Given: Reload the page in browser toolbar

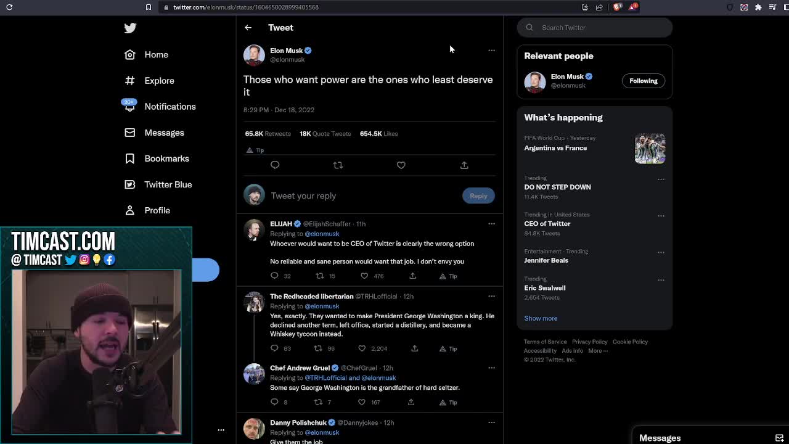Looking at the screenshot, I should (x=9, y=7).
